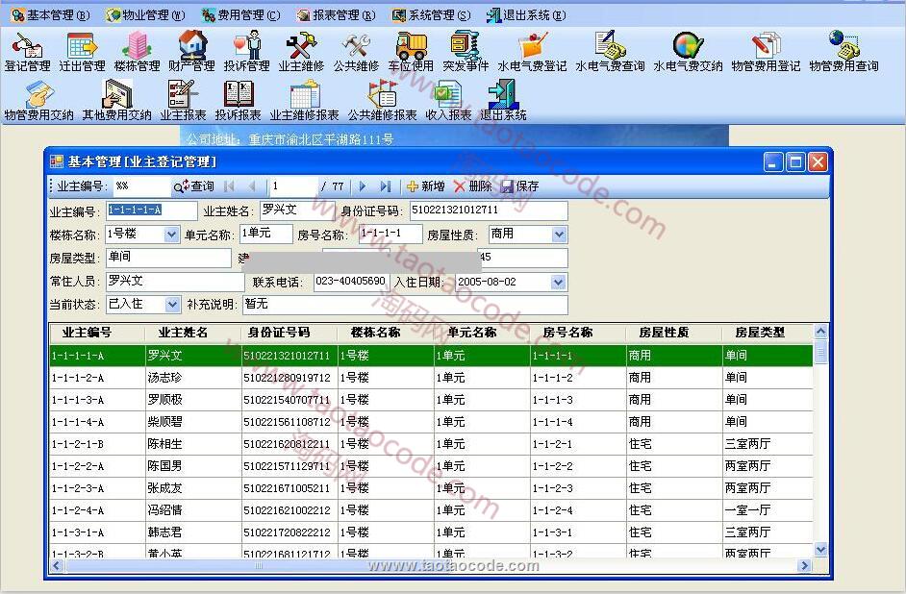Open the 业主报表 report icon
Screen dimensions: 906x594
(183, 100)
